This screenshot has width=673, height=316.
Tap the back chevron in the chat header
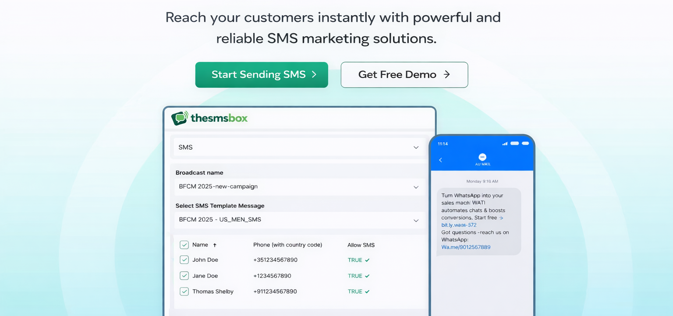coord(441,160)
